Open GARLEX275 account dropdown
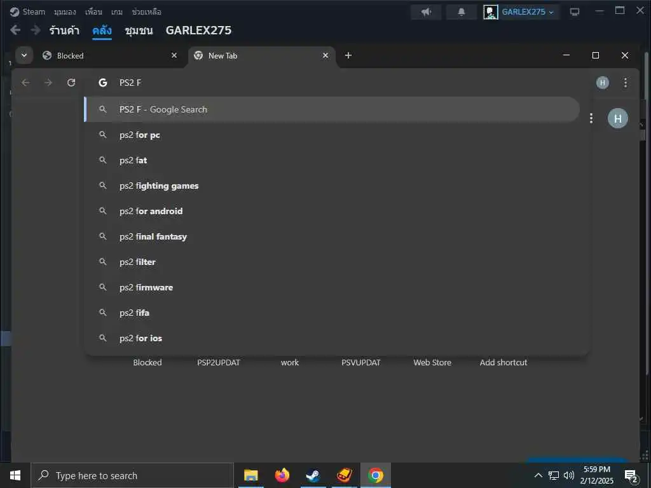Viewport: 651px width, 488px height. pyautogui.click(x=528, y=11)
